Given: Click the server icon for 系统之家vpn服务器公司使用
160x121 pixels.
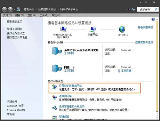Looking at the screenshot, I should tap(57, 51).
